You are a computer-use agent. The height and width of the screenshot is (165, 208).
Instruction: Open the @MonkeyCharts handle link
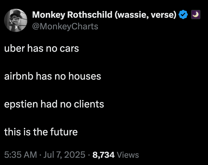(x=65, y=26)
